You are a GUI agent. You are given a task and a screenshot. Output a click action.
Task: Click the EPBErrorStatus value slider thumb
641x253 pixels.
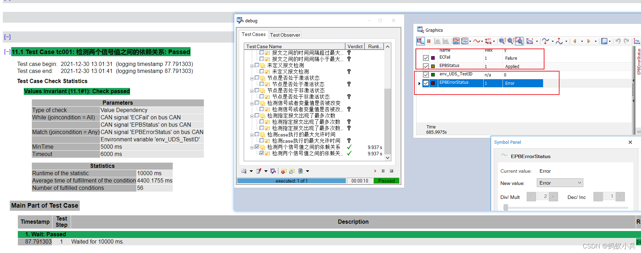coord(506,208)
